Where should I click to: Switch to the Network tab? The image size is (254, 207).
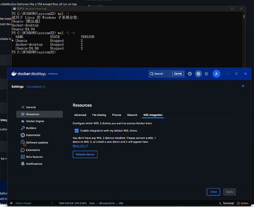pyautogui.click(x=132, y=115)
